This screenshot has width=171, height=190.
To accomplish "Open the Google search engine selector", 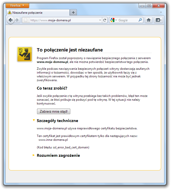I will tap(114, 20).
